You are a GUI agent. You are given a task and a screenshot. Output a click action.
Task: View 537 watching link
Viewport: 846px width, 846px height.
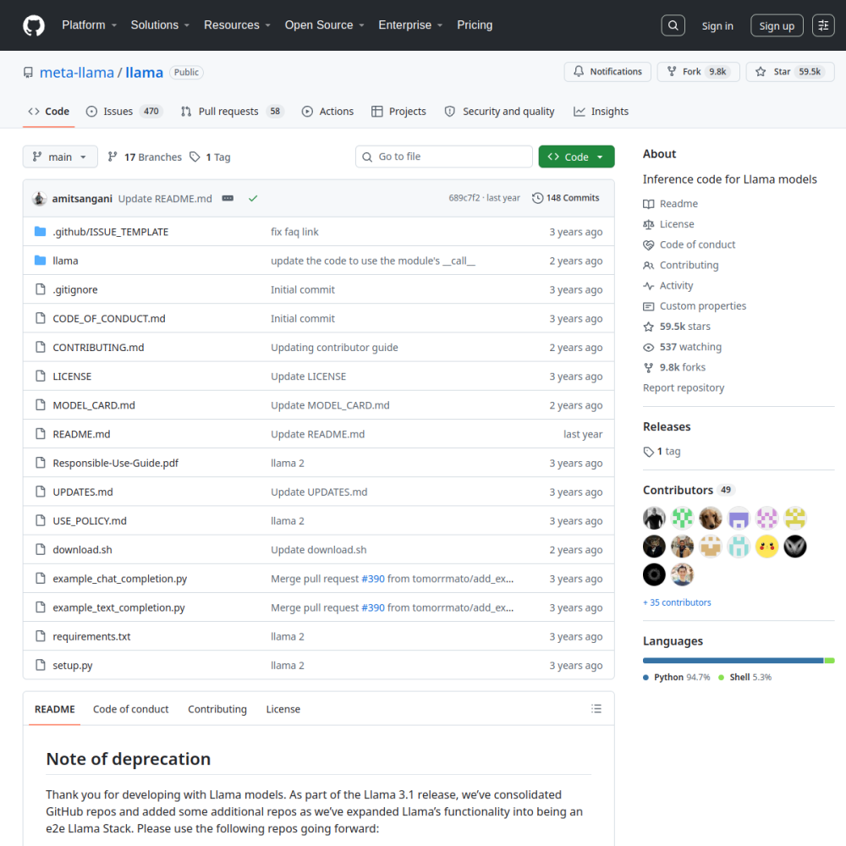pyautogui.click(x=682, y=347)
